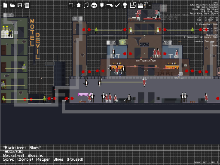This screenshot has height=165, width=220.
Task: Select the DEVIL neon sign object
Action: point(37,46)
